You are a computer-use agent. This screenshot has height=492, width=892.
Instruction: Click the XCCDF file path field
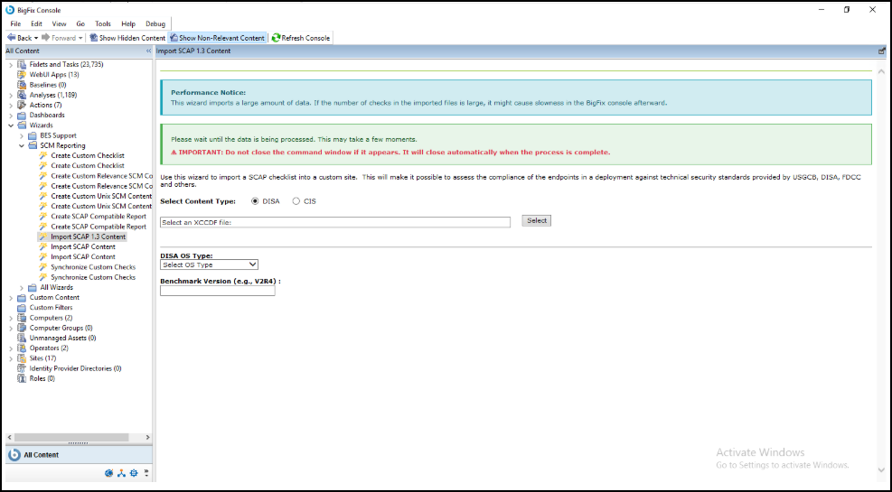click(335, 222)
